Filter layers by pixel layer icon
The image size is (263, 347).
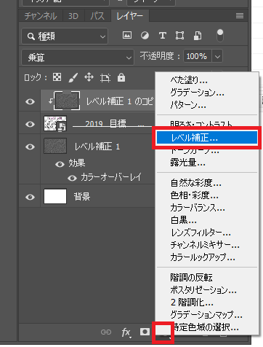[x=127, y=36]
